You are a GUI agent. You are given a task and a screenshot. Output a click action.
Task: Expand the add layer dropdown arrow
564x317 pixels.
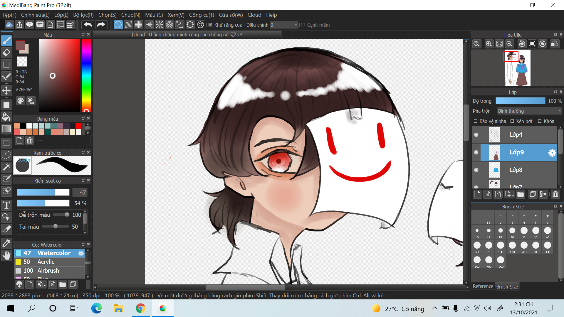coord(513,195)
